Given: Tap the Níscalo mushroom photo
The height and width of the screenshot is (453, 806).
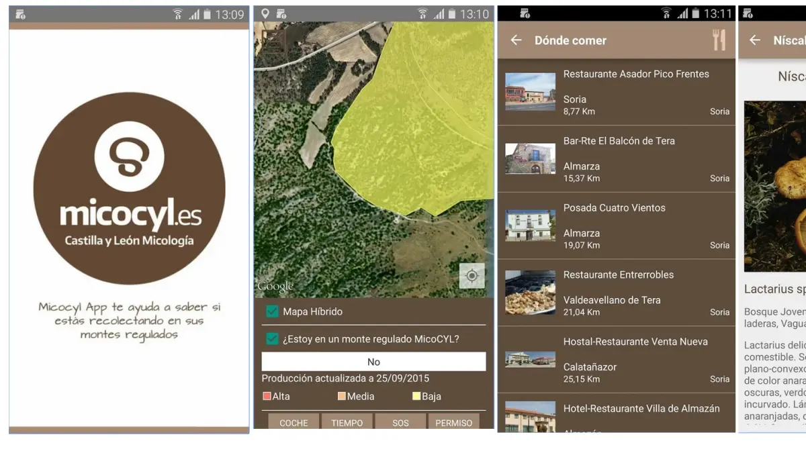Looking at the screenshot, I should click(776, 186).
